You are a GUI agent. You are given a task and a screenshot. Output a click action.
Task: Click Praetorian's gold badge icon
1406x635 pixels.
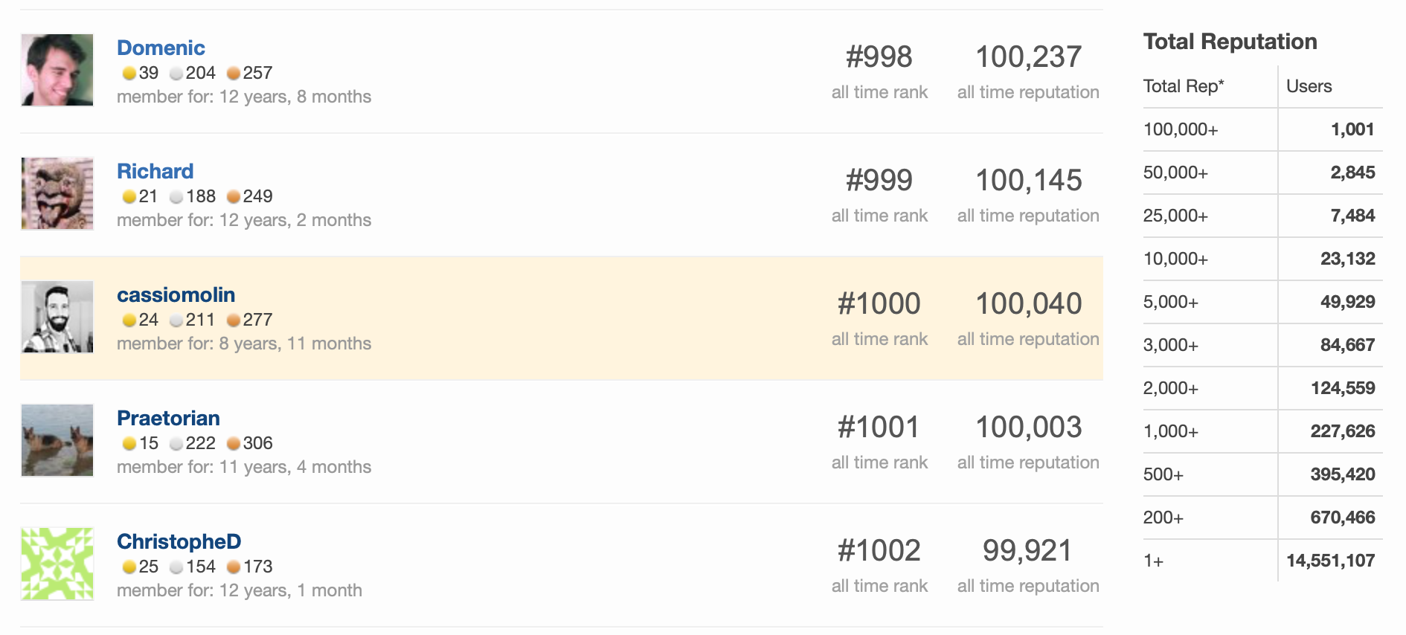(129, 443)
